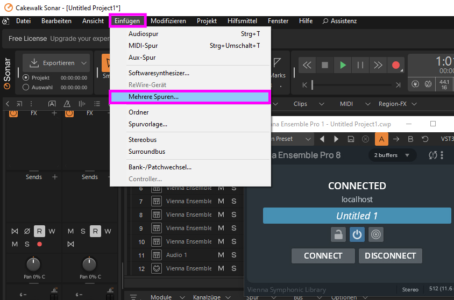Mute the second channel strip
454x300 pixels.
70,231
